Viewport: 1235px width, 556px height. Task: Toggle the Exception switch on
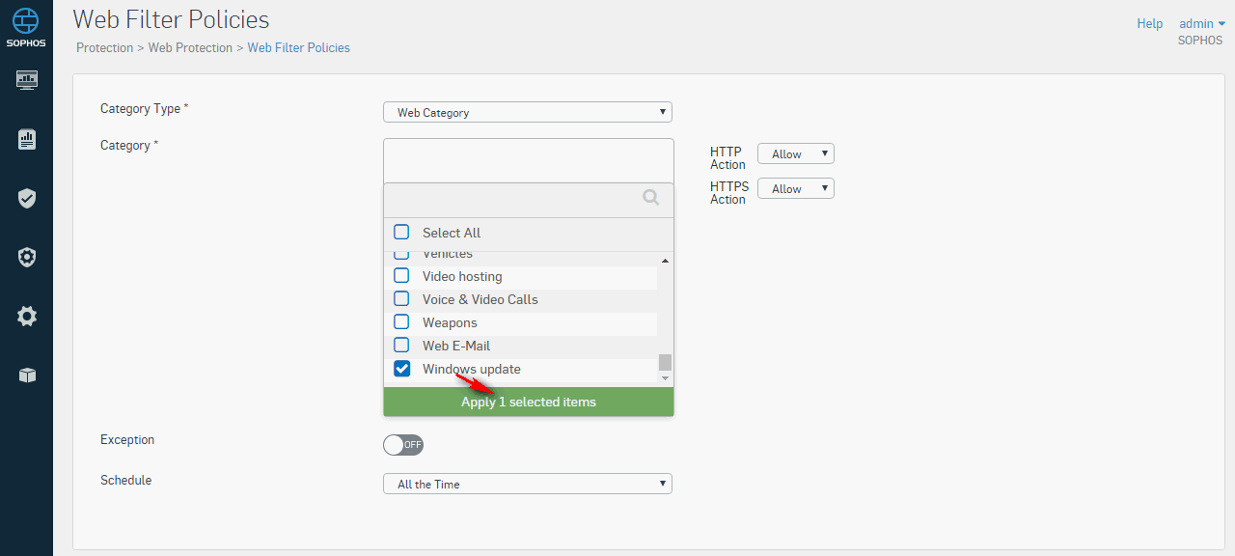coord(403,445)
